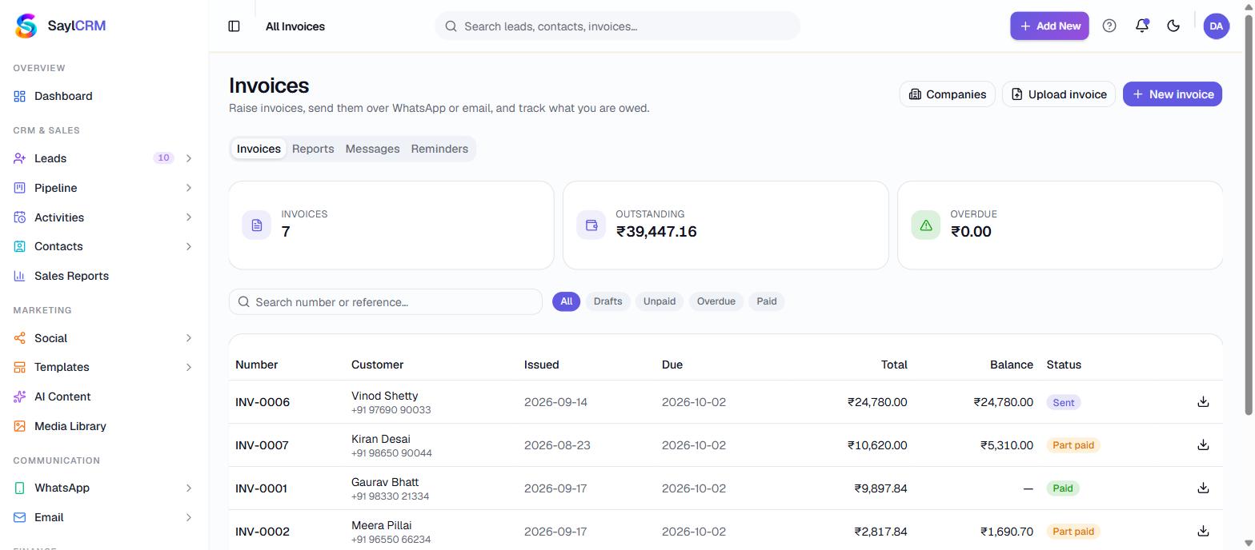Expand the Social submenu chevron
The height and width of the screenshot is (550, 1255).
tap(189, 338)
